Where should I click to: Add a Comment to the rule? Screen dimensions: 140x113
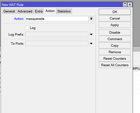[115, 39]
